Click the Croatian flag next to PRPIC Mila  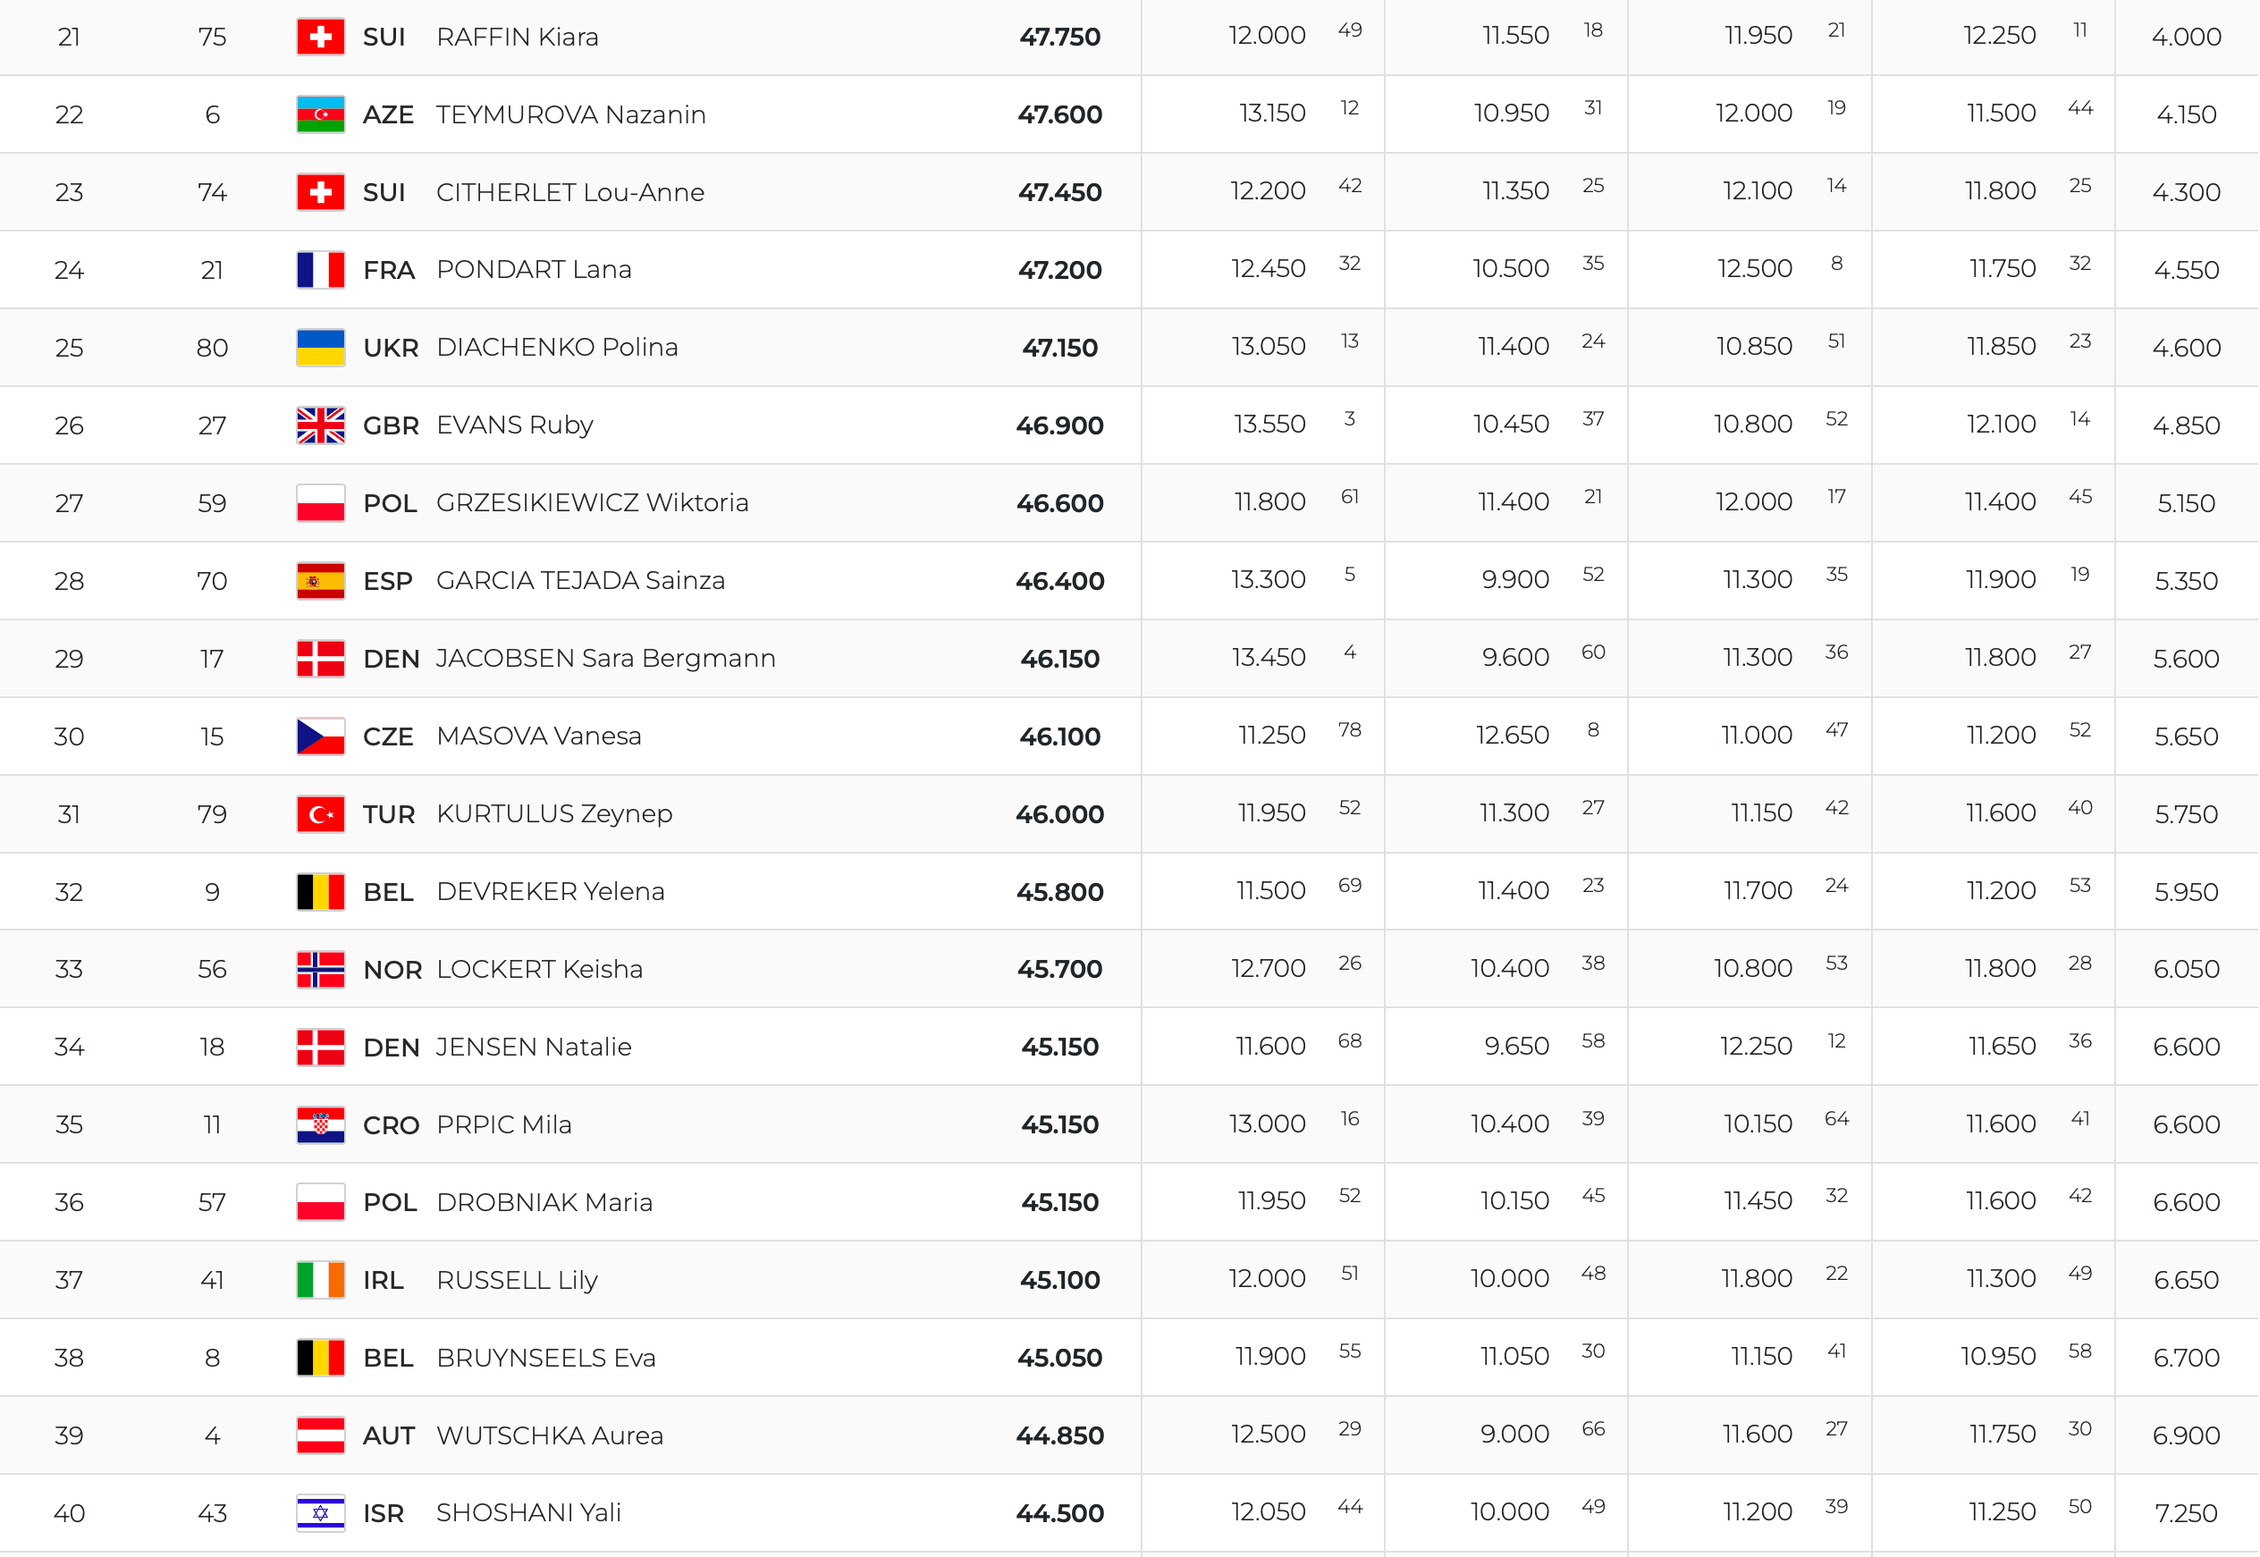pos(320,1124)
